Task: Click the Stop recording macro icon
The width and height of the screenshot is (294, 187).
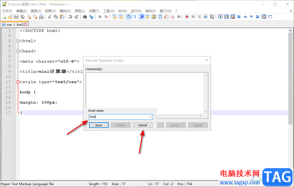Action: click(193, 17)
